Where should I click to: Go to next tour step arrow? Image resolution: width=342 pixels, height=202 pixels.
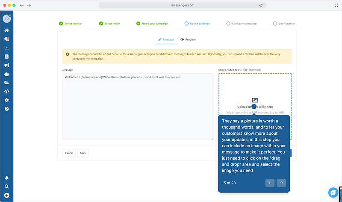tap(281, 183)
